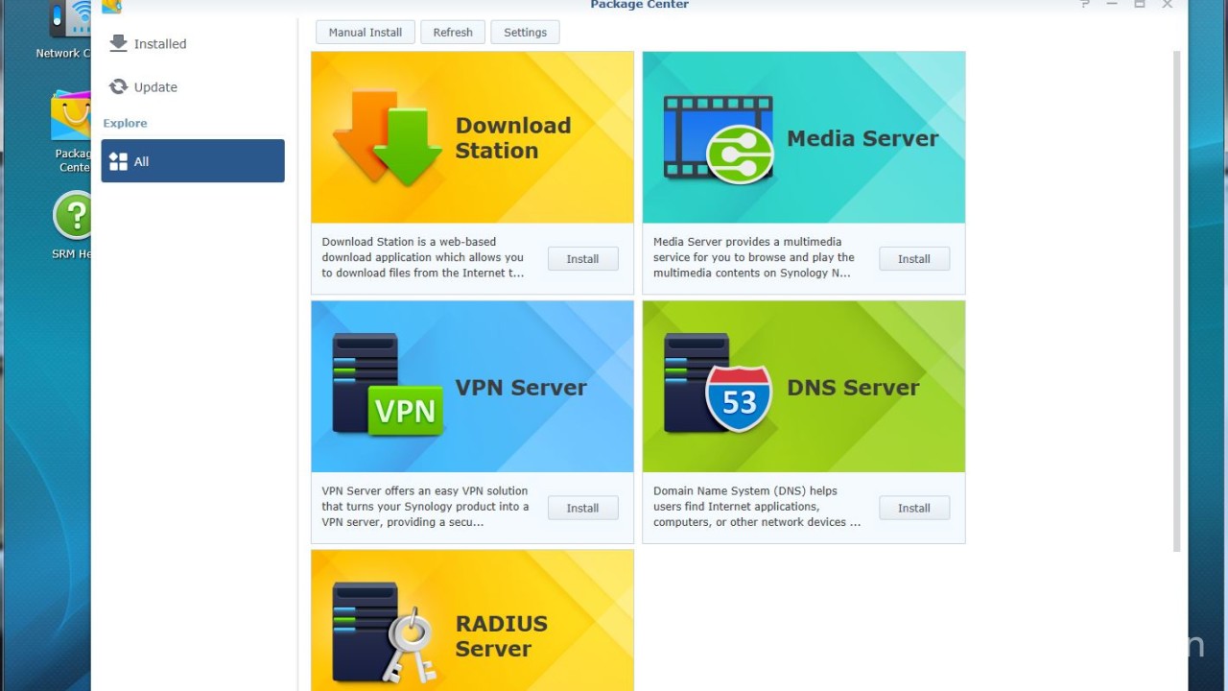Viewport: 1228px width, 691px height.
Task: Click the VPN Server description text
Action: 425,507
